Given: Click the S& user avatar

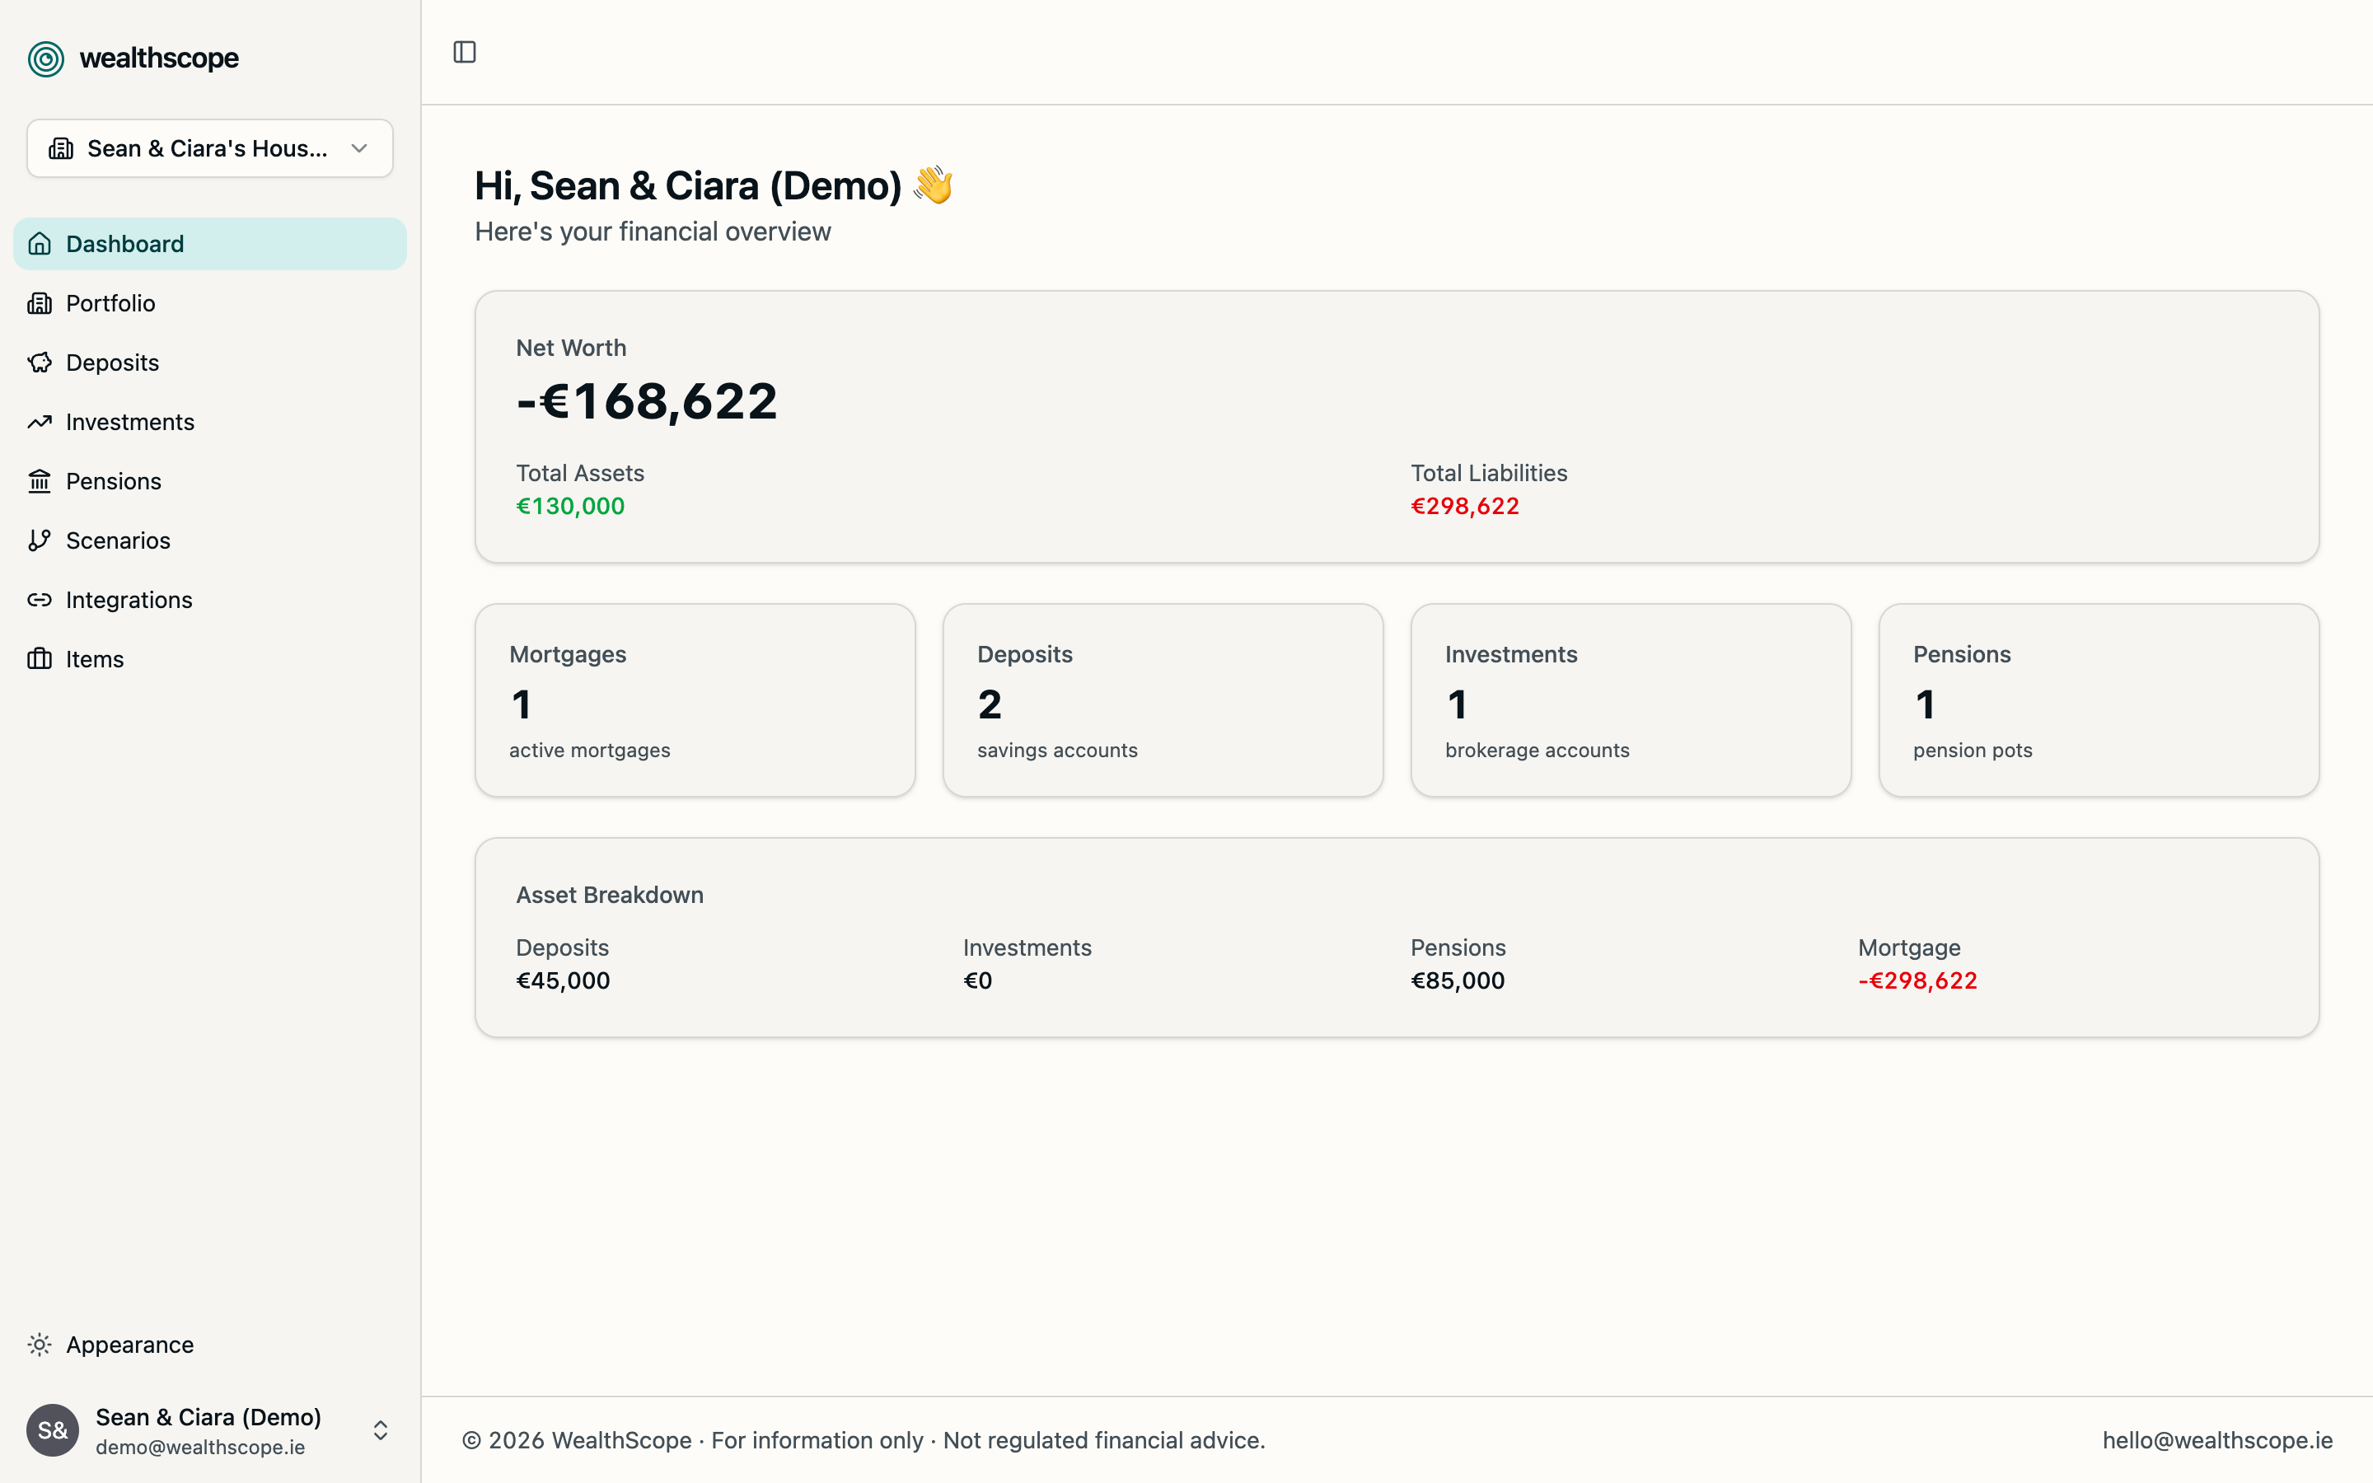Looking at the screenshot, I should coord(53,1430).
